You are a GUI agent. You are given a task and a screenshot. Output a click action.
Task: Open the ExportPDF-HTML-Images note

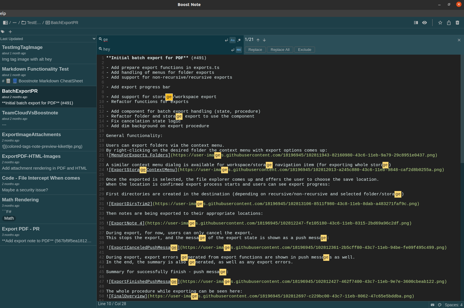[x=48, y=162]
